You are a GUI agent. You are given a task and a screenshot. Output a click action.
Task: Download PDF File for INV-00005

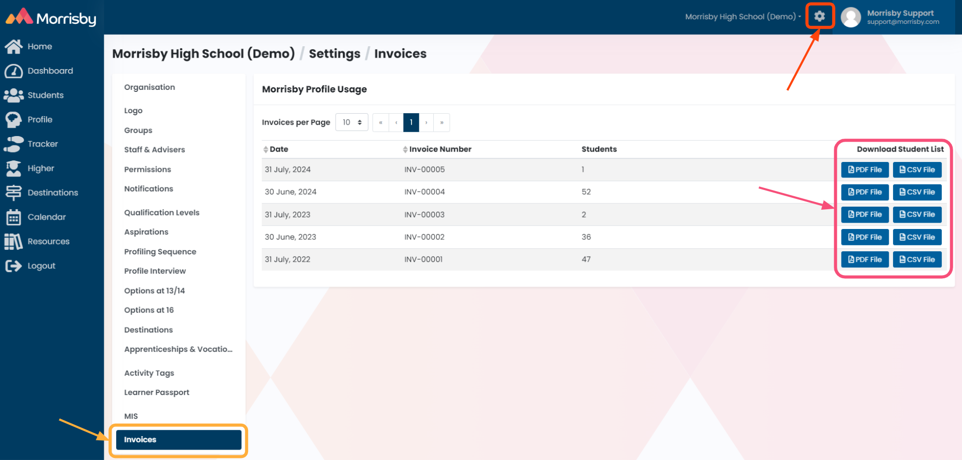[x=865, y=170]
